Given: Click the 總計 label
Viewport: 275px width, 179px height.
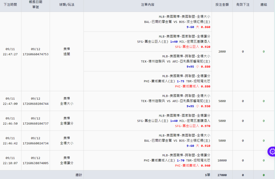Looking at the screenshot, I should (x=79, y=175).
